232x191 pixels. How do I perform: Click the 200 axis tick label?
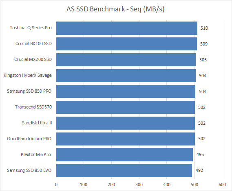[x=111, y=184]
